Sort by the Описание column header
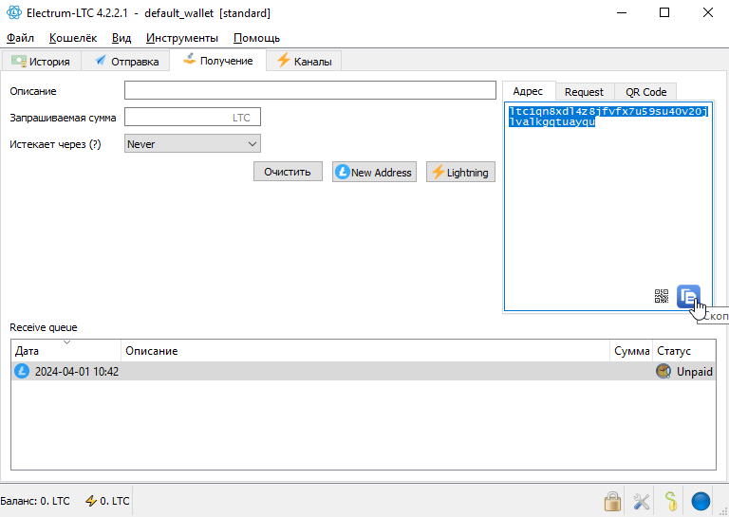The image size is (729, 517). [x=365, y=351]
